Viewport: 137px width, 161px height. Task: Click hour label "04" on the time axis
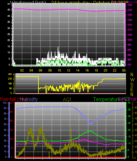tap(31, 70)
